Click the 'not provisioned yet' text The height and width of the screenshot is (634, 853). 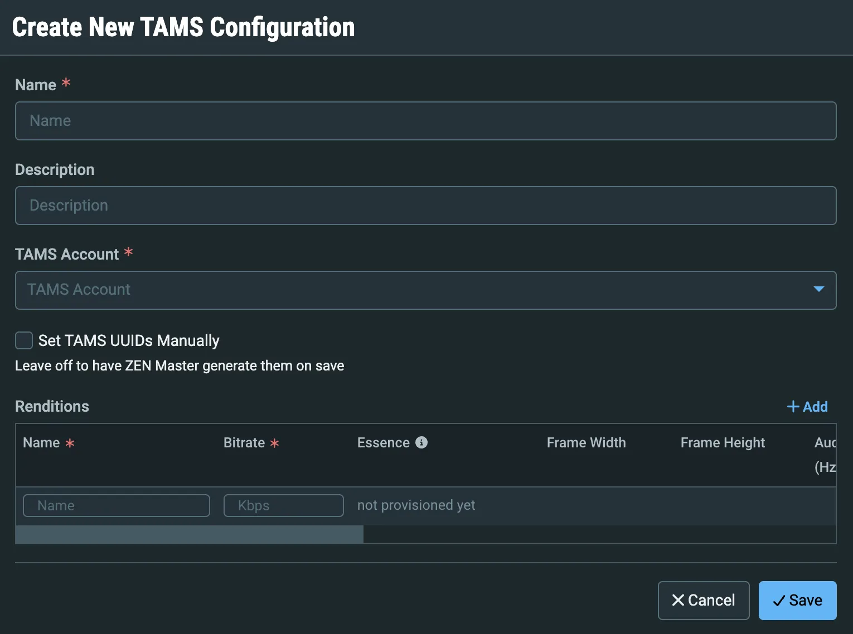tap(416, 505)
